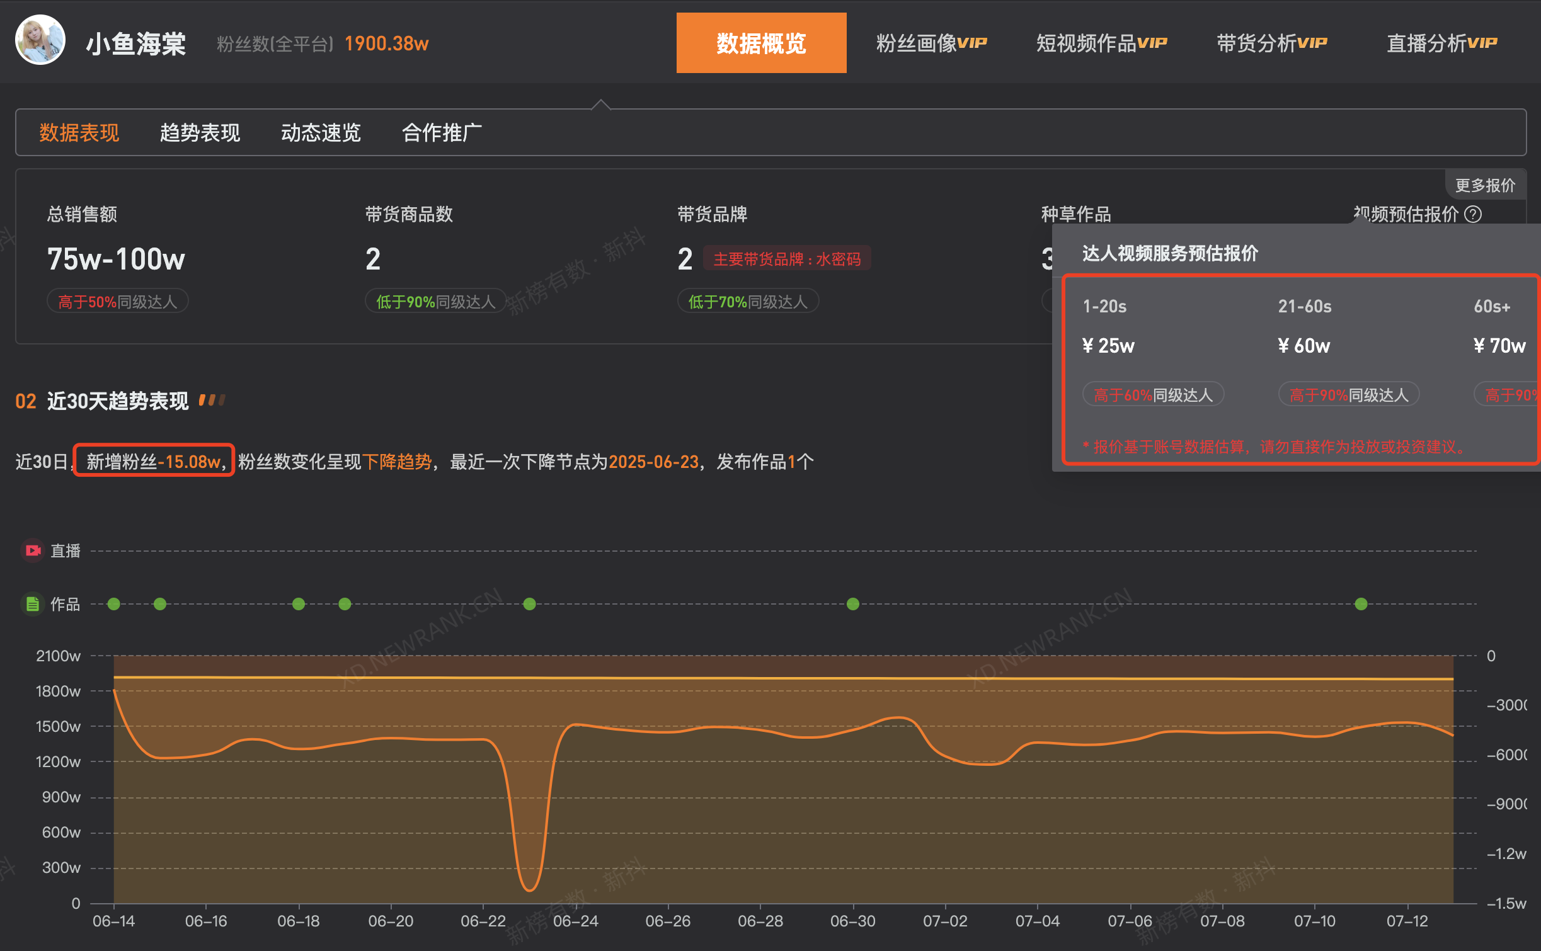Viewport: 1541px width, 951px height.
Task: Select the 数据表现 sub-tab
Action: point(79,133)
